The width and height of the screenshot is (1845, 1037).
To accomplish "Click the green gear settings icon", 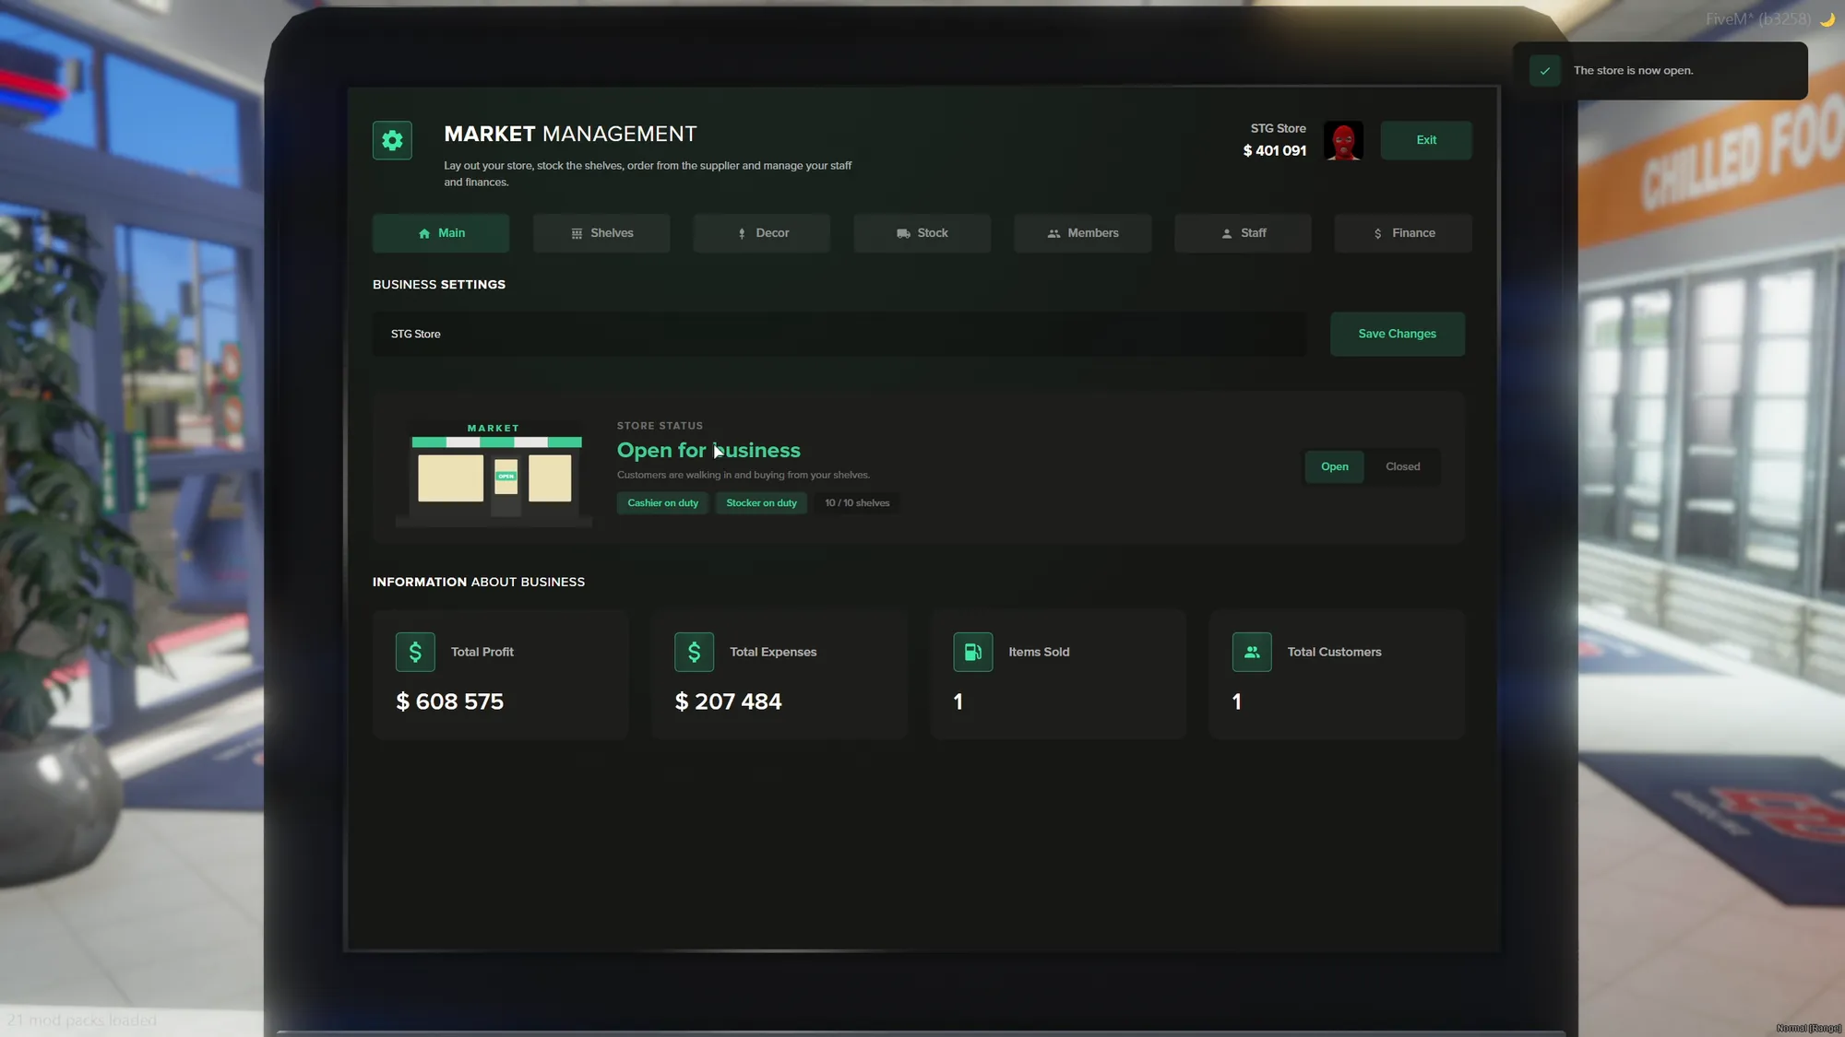I will click(392, 140).
